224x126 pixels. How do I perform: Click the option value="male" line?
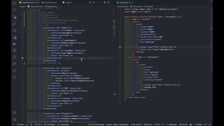point(72,78)
